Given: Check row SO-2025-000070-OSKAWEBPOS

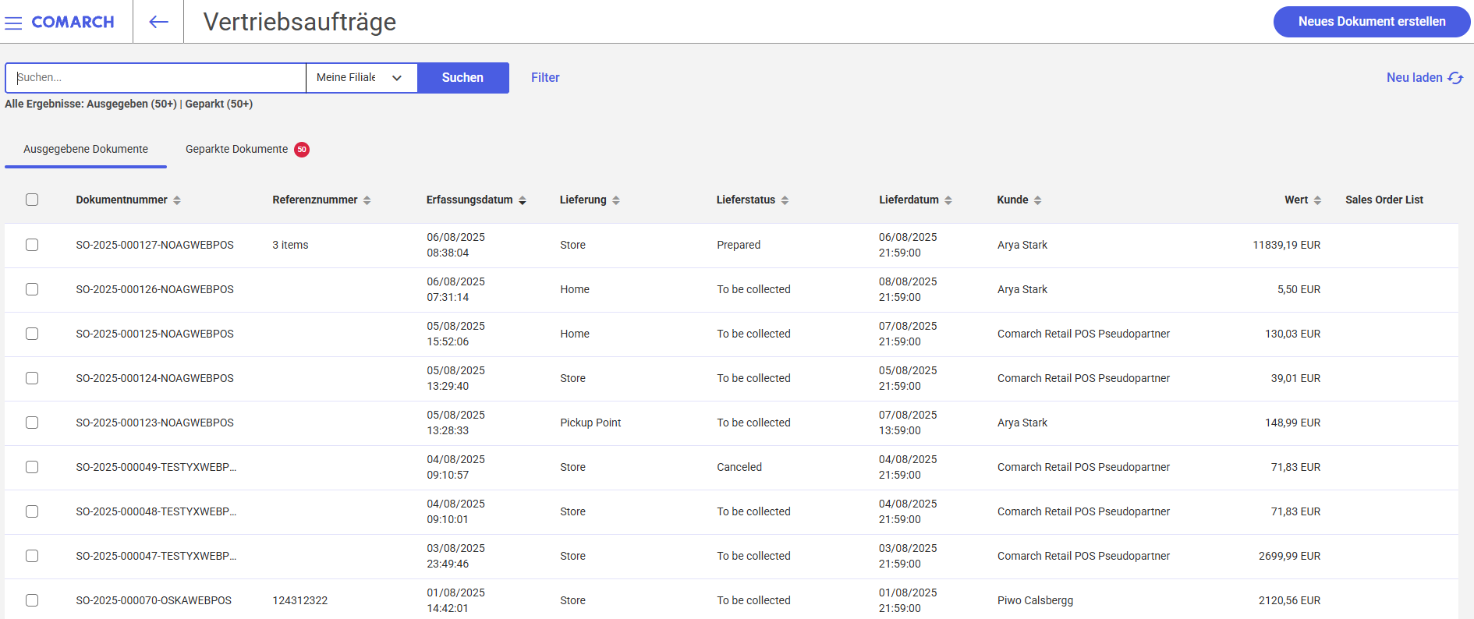Looking at the screenshot, I should 32,600.
